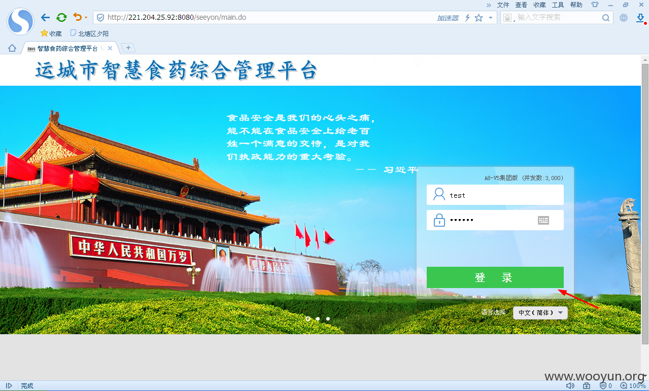
Task: Open the 查看 menu
Action: [x=521, y=5]
